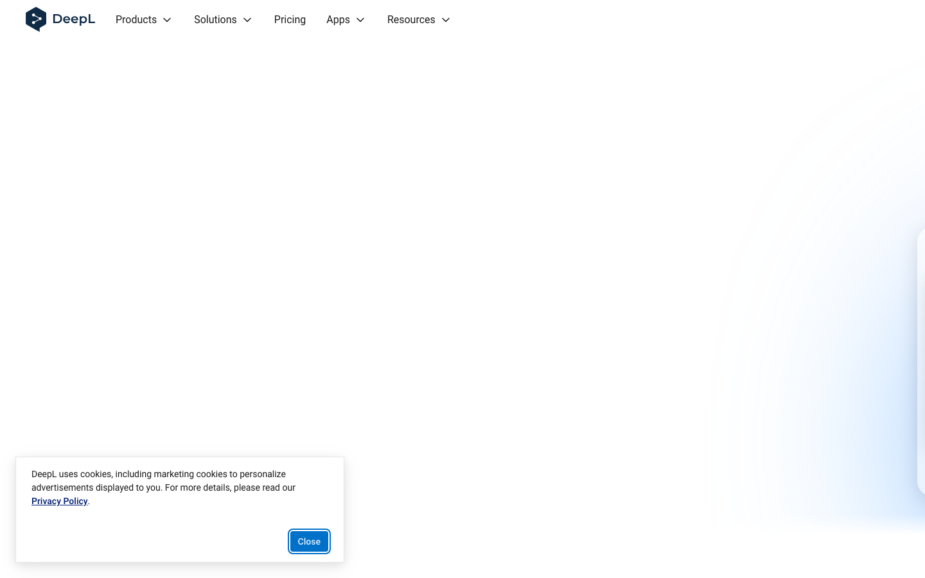Open the Resources menu

411,20
